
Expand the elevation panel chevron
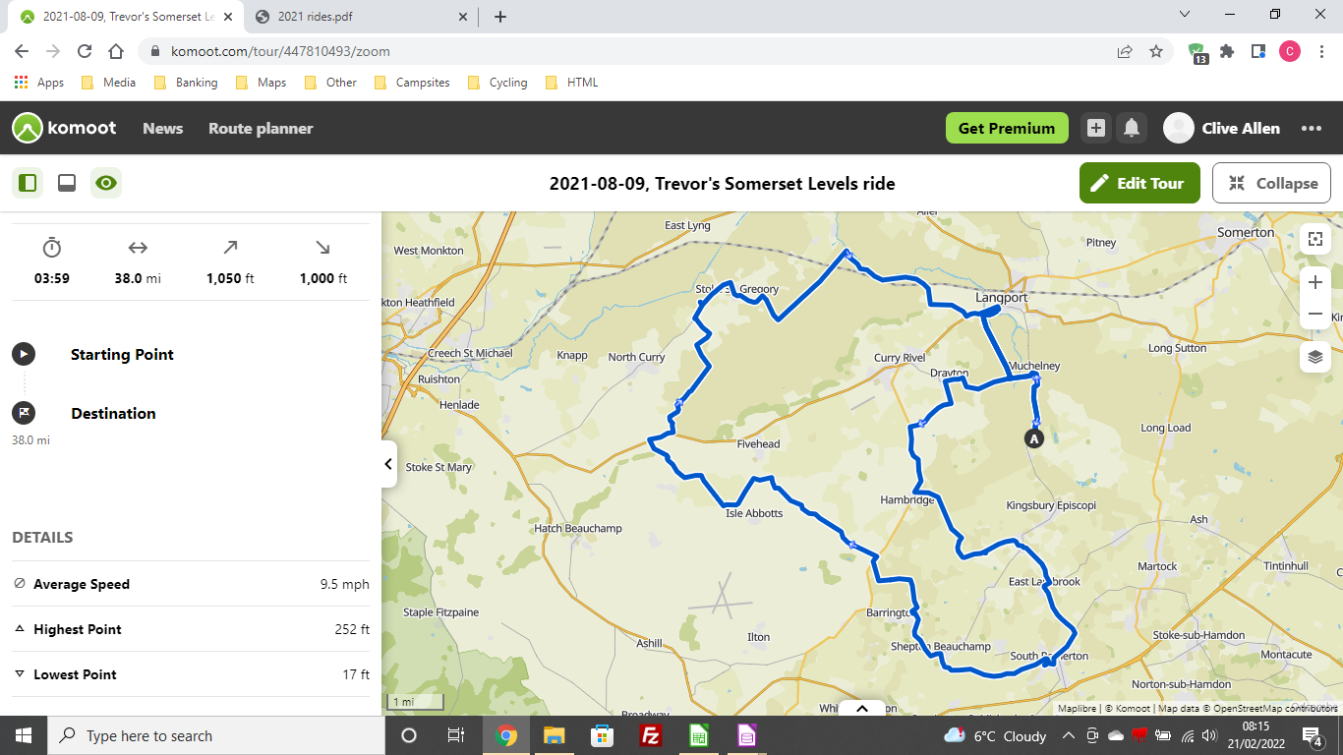point(862,708)
